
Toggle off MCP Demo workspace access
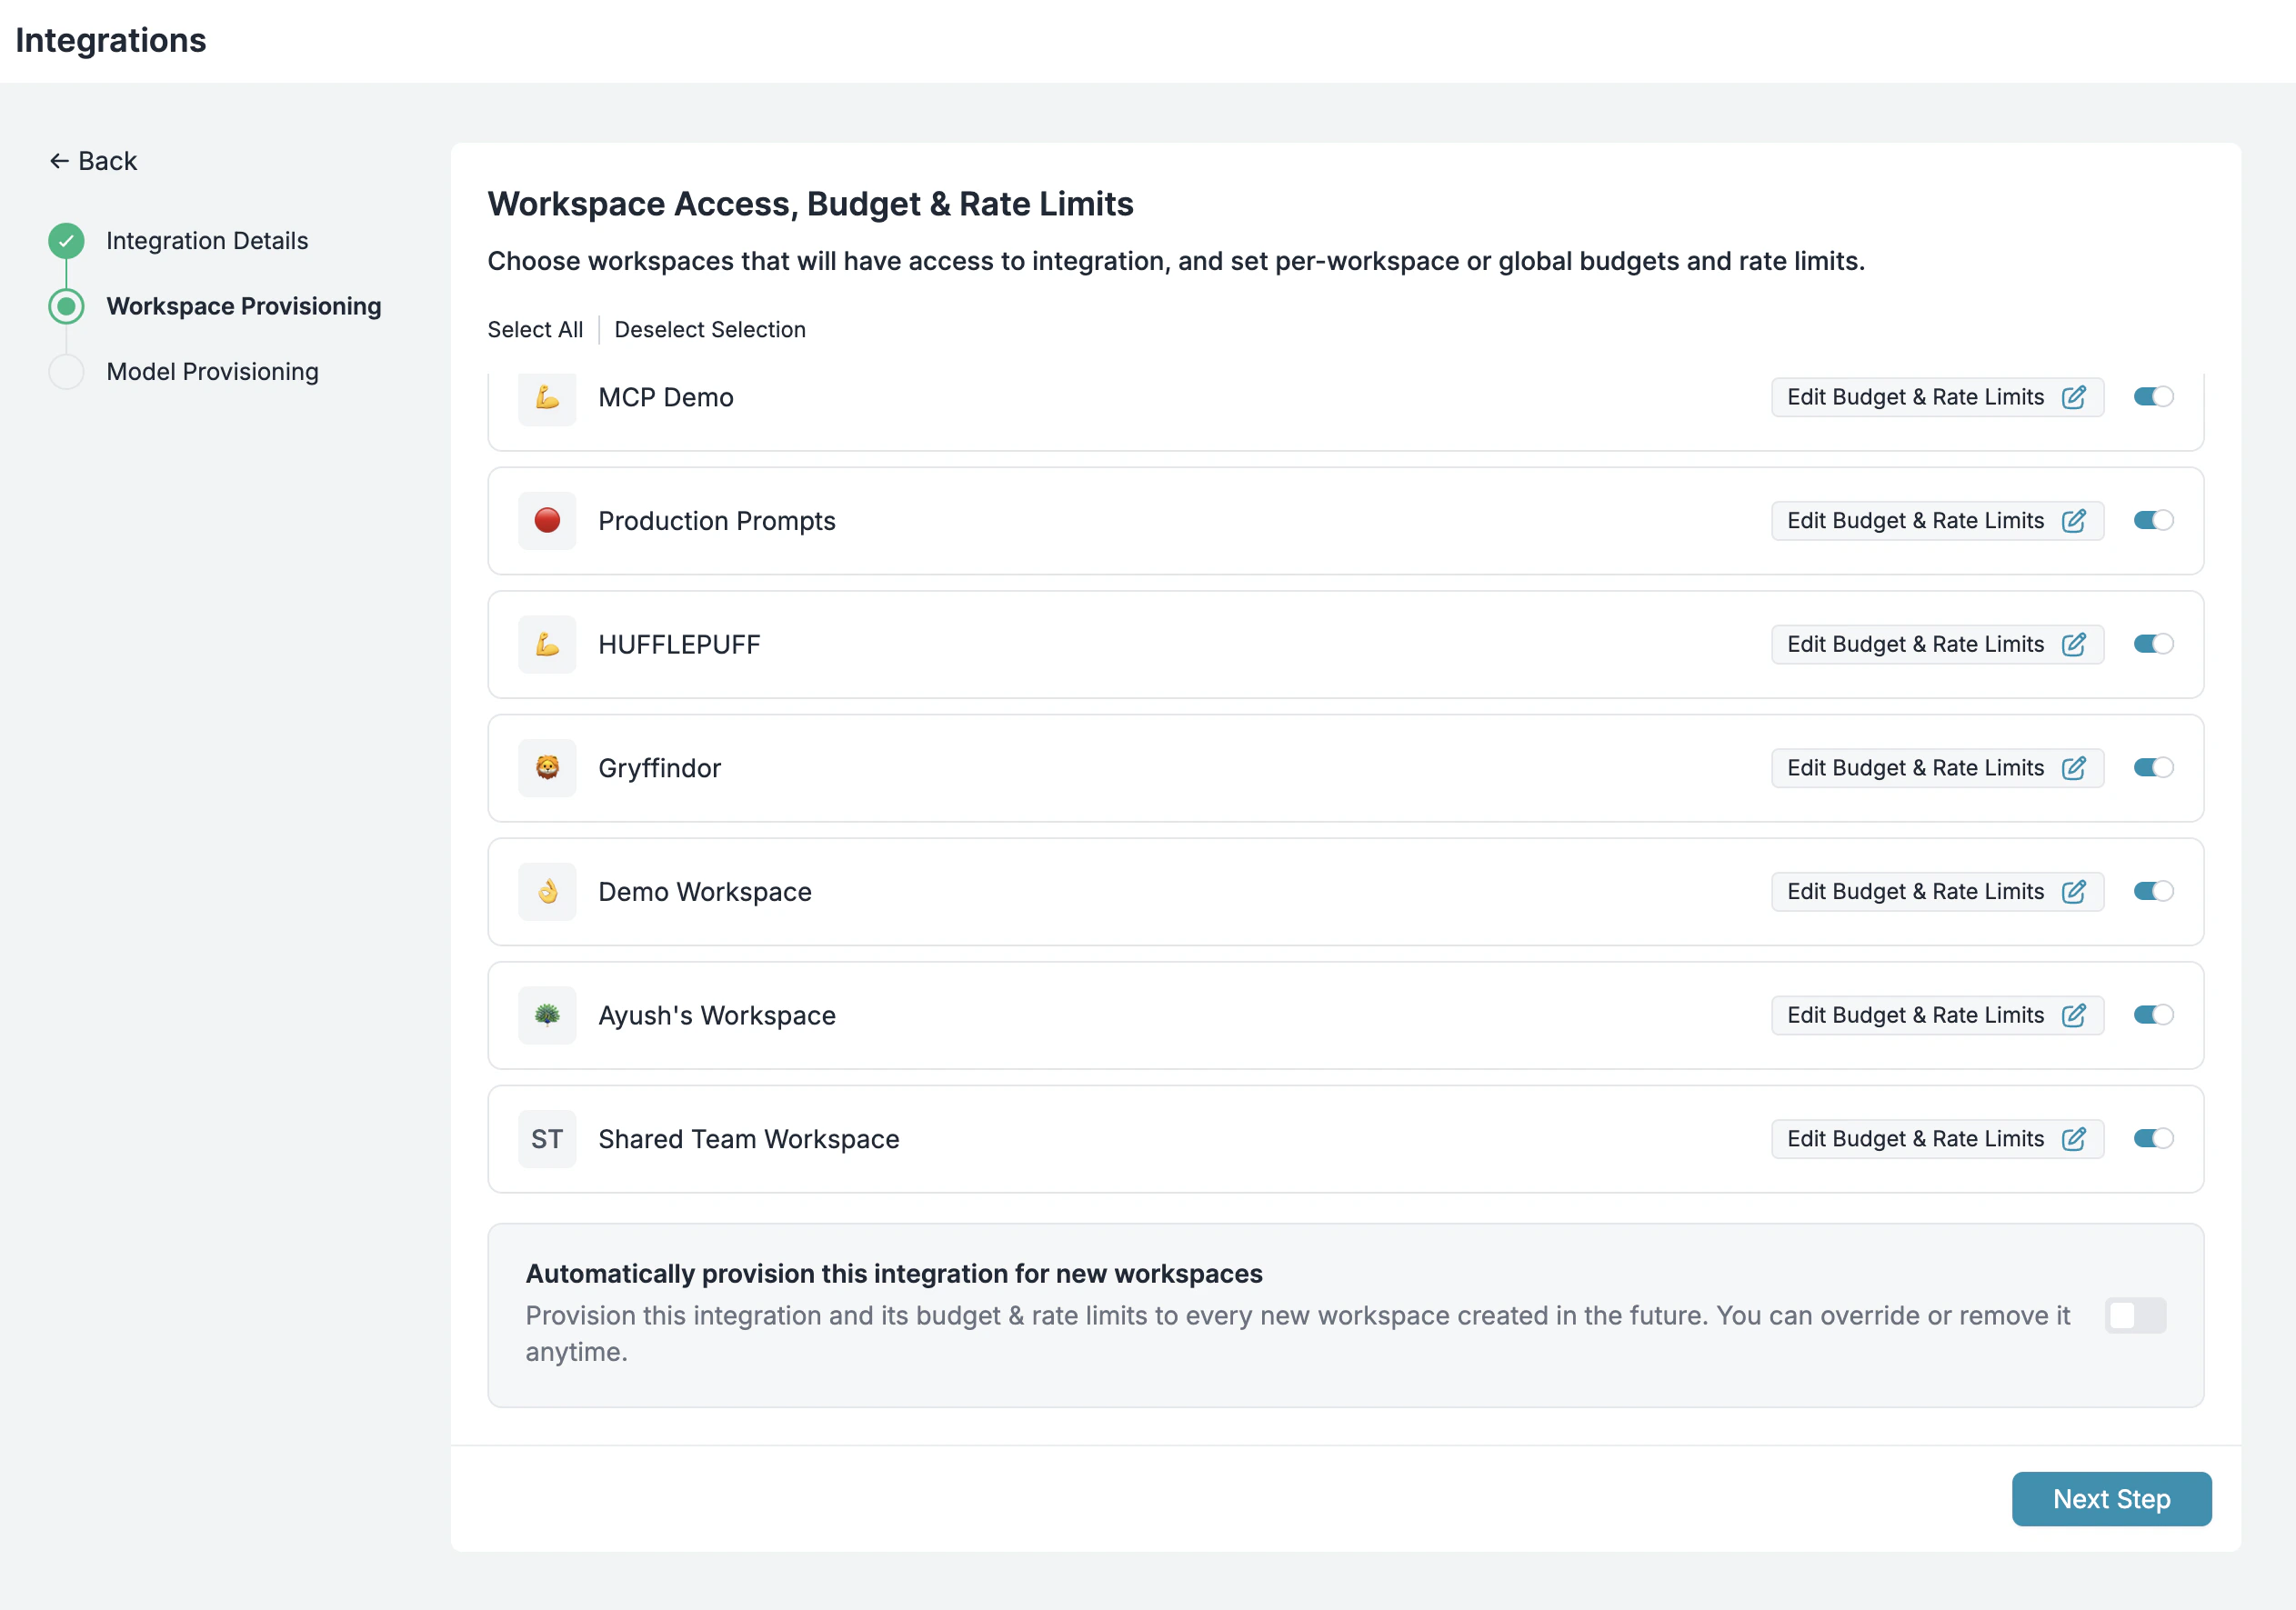click(2153, 397)
